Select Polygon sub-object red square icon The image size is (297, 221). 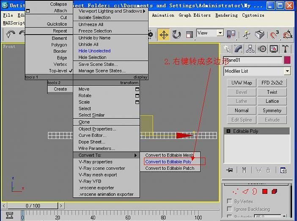(265, 191)
